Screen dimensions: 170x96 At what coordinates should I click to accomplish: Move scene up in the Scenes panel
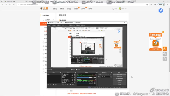pos(53,85)
